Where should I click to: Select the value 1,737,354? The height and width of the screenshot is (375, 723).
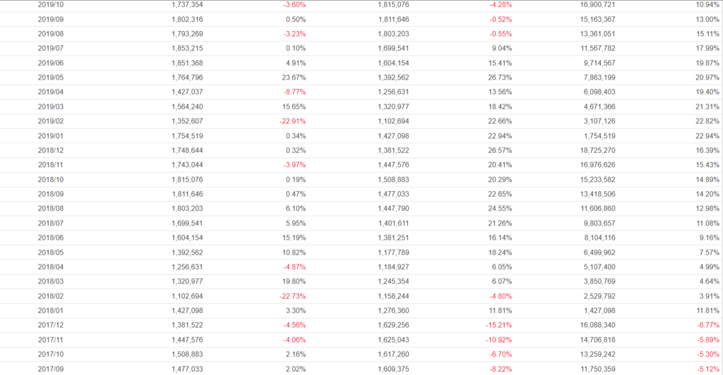point(187,4)
